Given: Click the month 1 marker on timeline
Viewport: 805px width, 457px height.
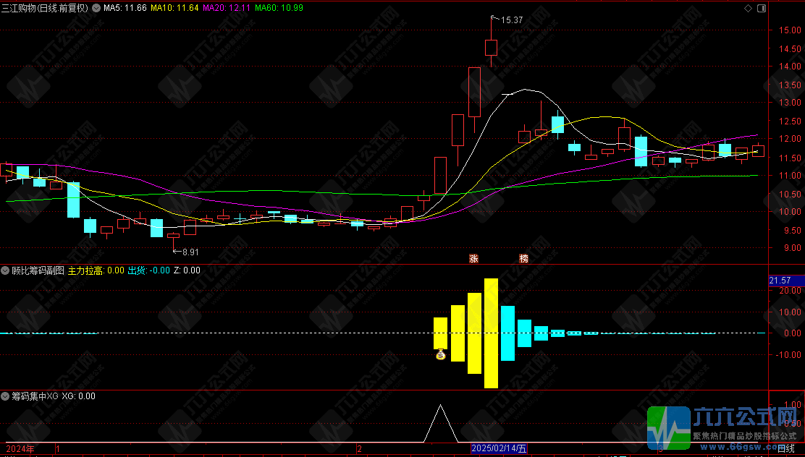Looking at the screenshot, I should point(58,449).
